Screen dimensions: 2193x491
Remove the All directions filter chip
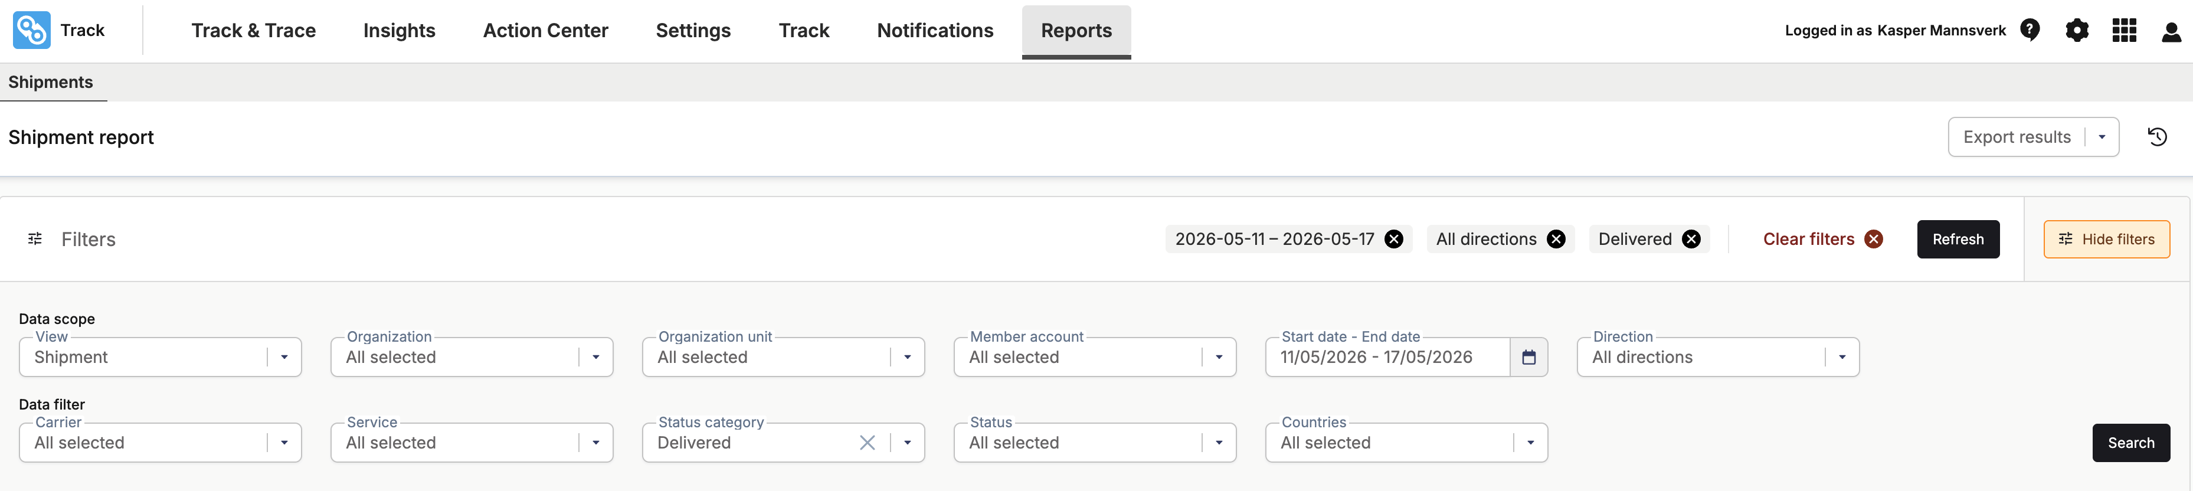(1556, 239)
